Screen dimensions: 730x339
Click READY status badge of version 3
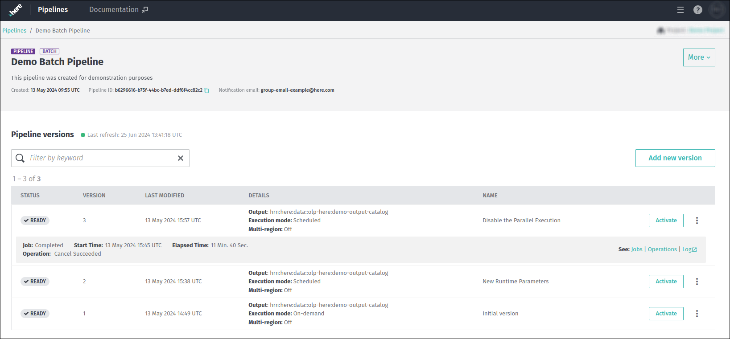(x=35, y=221)
